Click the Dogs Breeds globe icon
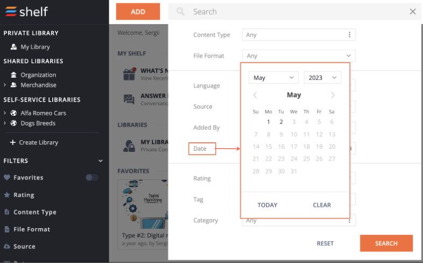 point(13,123)
